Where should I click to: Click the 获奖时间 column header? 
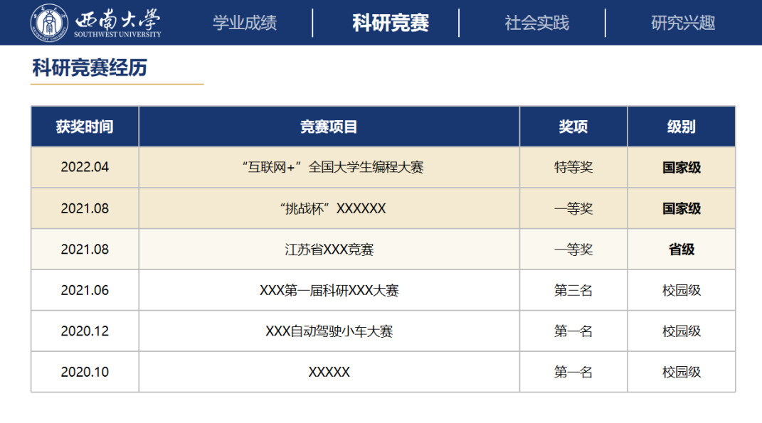(85, 127)
